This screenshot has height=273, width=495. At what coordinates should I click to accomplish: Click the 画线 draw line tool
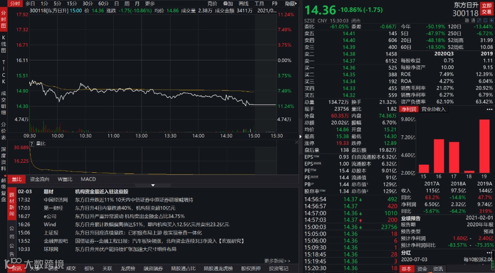click(x=243, y=4)
